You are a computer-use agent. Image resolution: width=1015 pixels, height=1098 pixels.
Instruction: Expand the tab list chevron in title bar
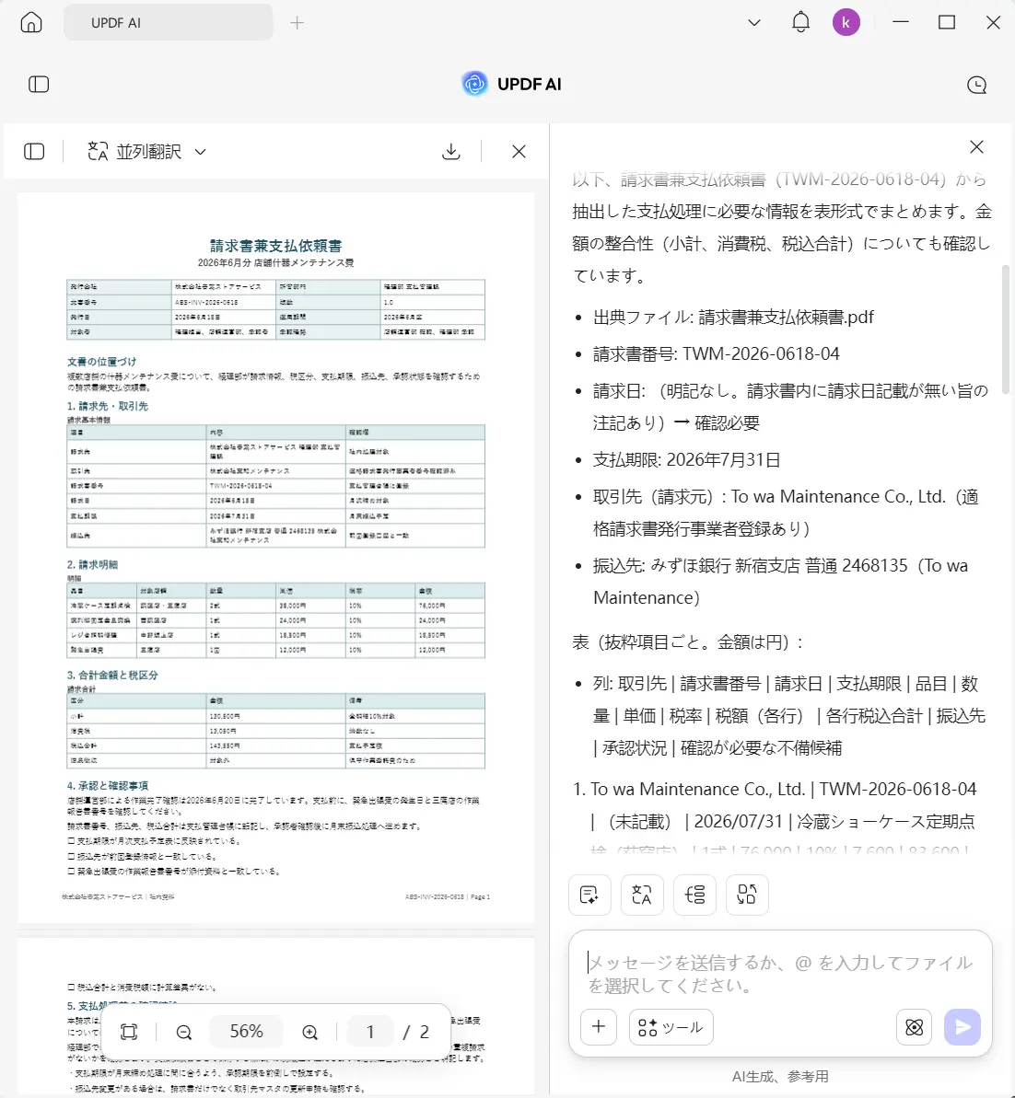[754, 22]
